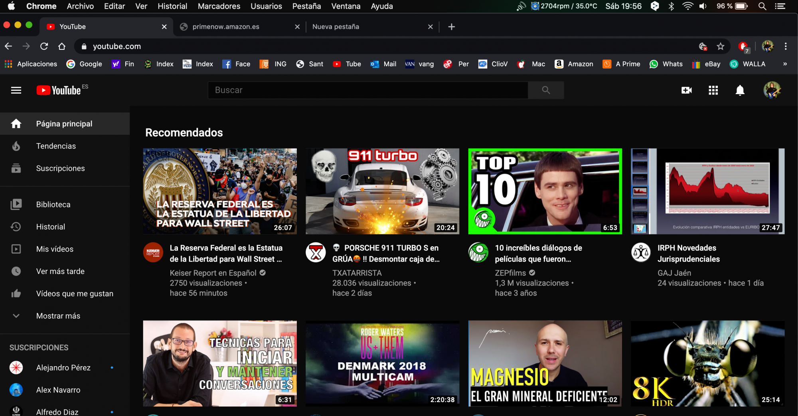Open the TXATARRISTA channel link

click(357, 273)
